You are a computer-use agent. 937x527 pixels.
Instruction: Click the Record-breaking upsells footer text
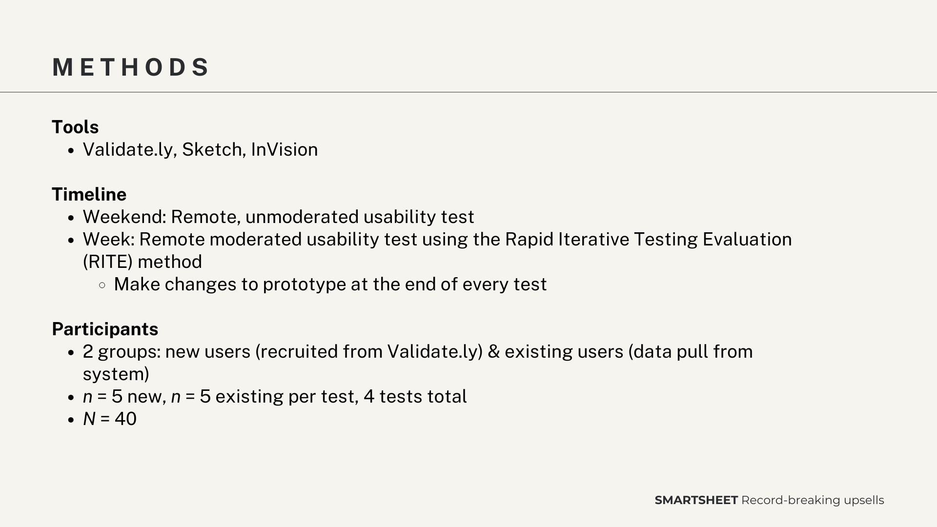click(x=813, y=501)
